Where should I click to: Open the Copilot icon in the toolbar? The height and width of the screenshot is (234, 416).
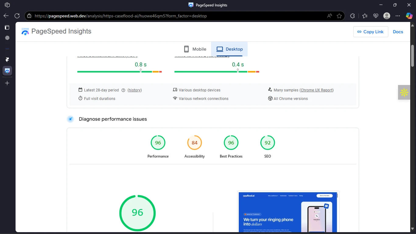[x=409, y=16]
